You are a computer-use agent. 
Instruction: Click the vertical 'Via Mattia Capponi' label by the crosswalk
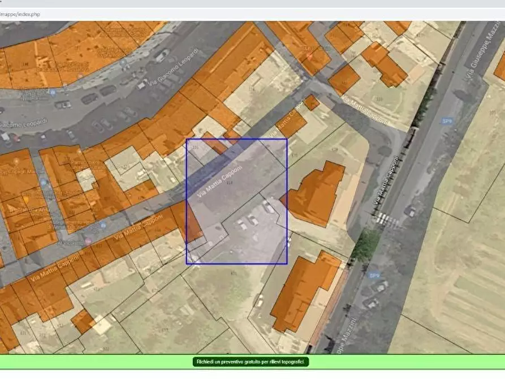385,180
